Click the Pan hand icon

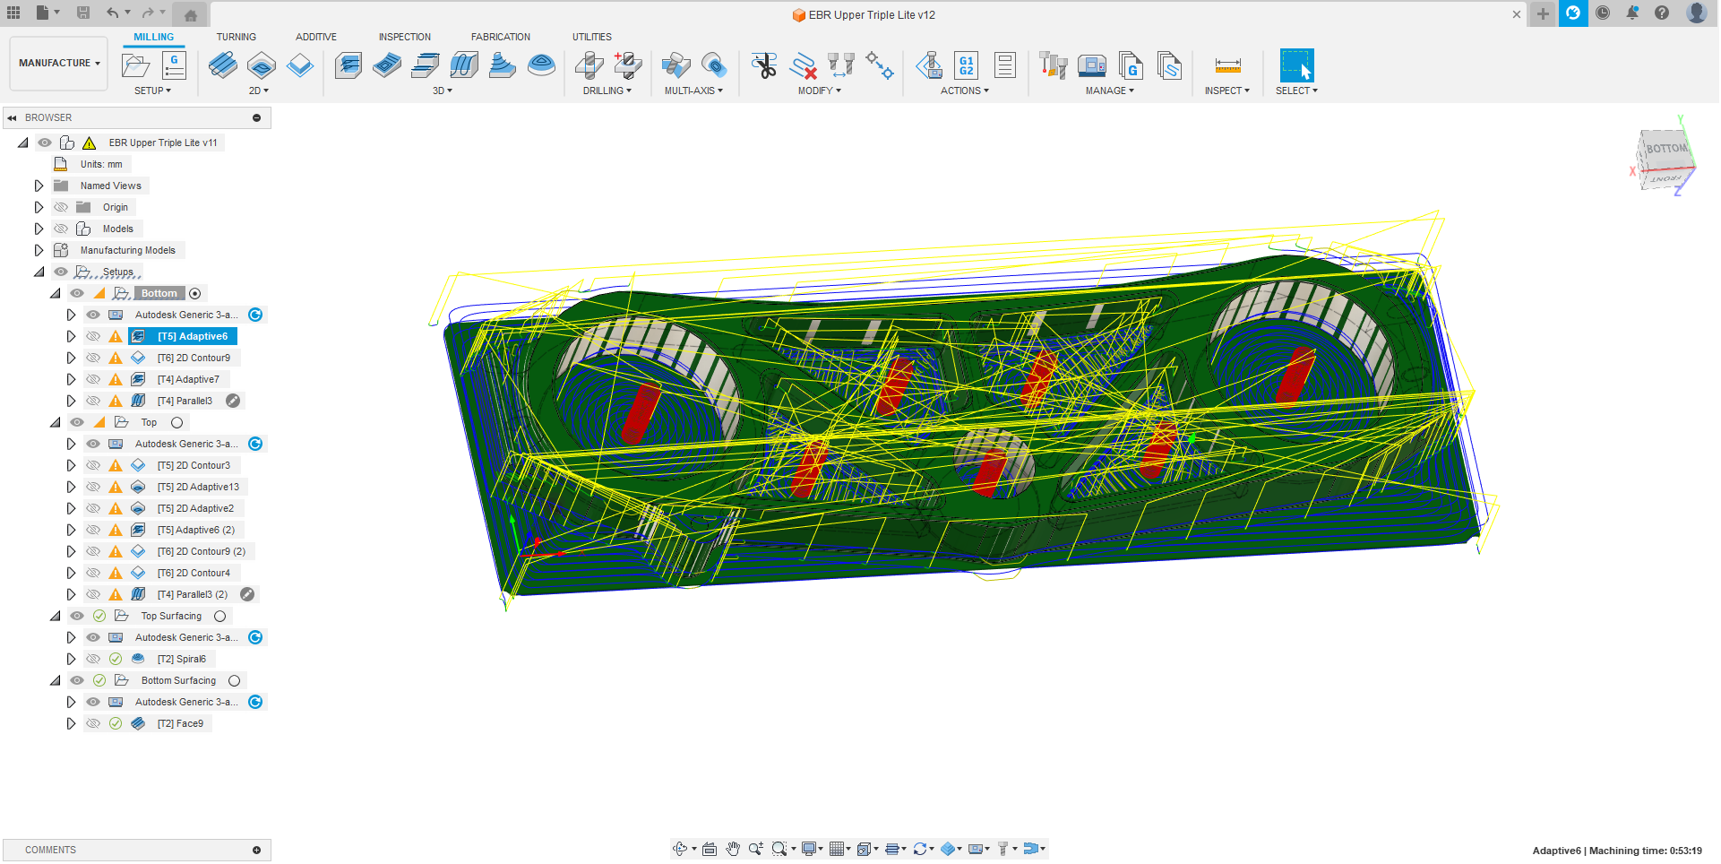click(733, 849)
